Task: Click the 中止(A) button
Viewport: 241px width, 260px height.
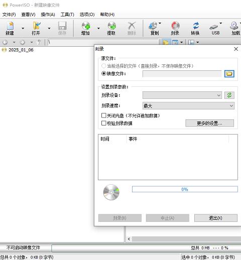Action: point(168,218)
